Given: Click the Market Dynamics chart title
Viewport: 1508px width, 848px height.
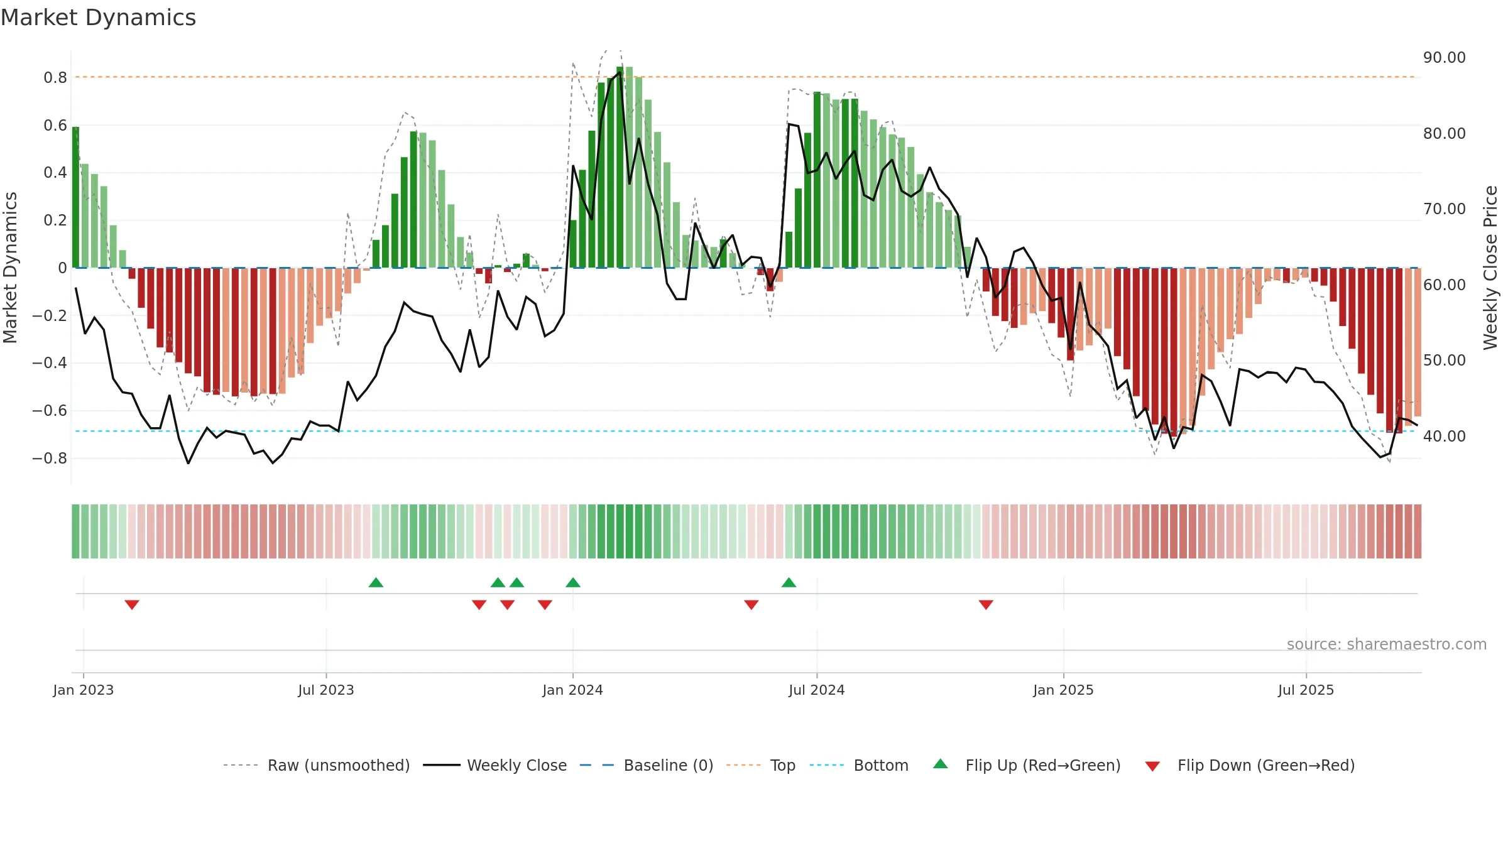Looking at the screenshot, I should click(98, 18).
